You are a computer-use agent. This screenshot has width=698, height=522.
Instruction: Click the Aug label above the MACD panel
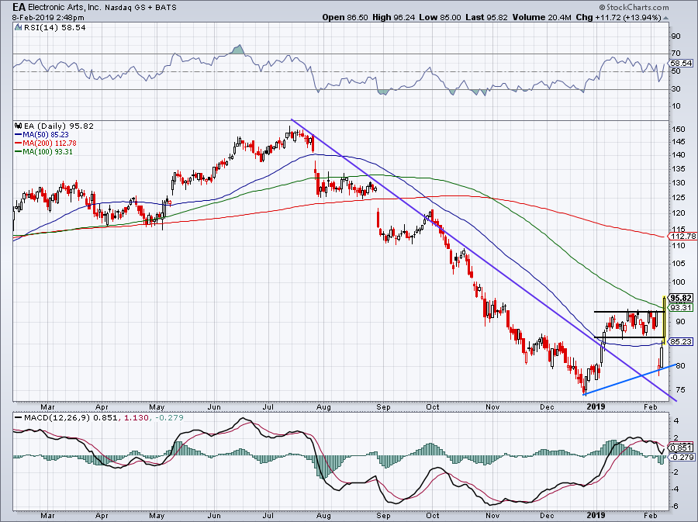323,406
